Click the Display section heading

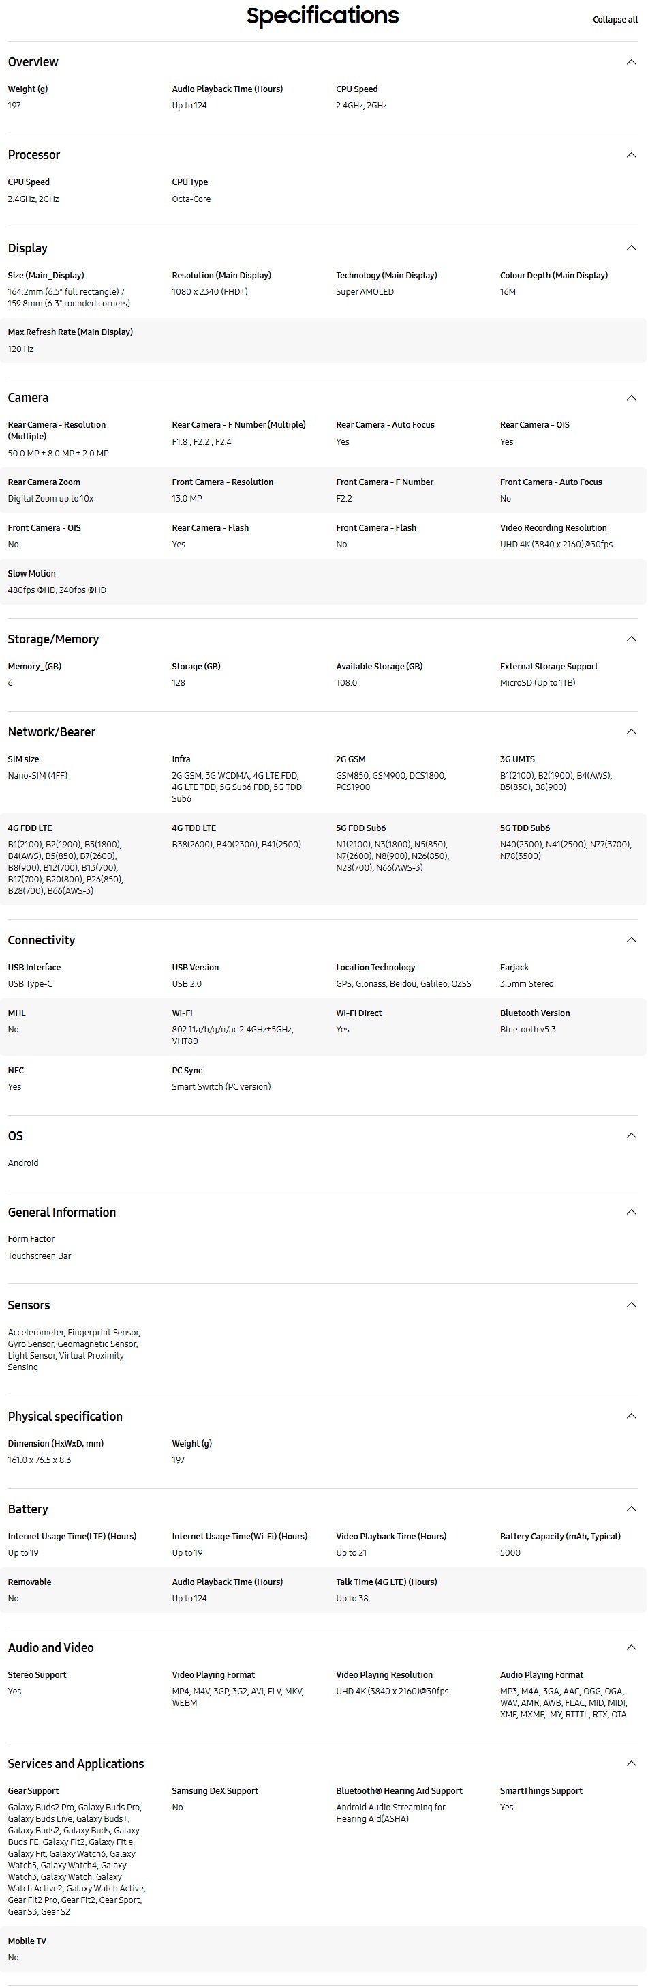coord(28,248)
